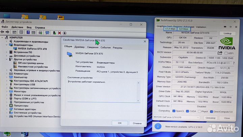Open the Validation tab in GPU-Z
Screen dimensions: 243x137
point(201,27)
